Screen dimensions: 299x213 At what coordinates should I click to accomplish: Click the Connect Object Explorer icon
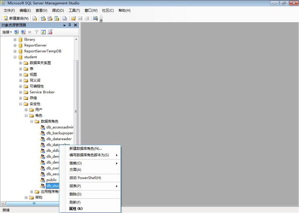click(16, 32)
